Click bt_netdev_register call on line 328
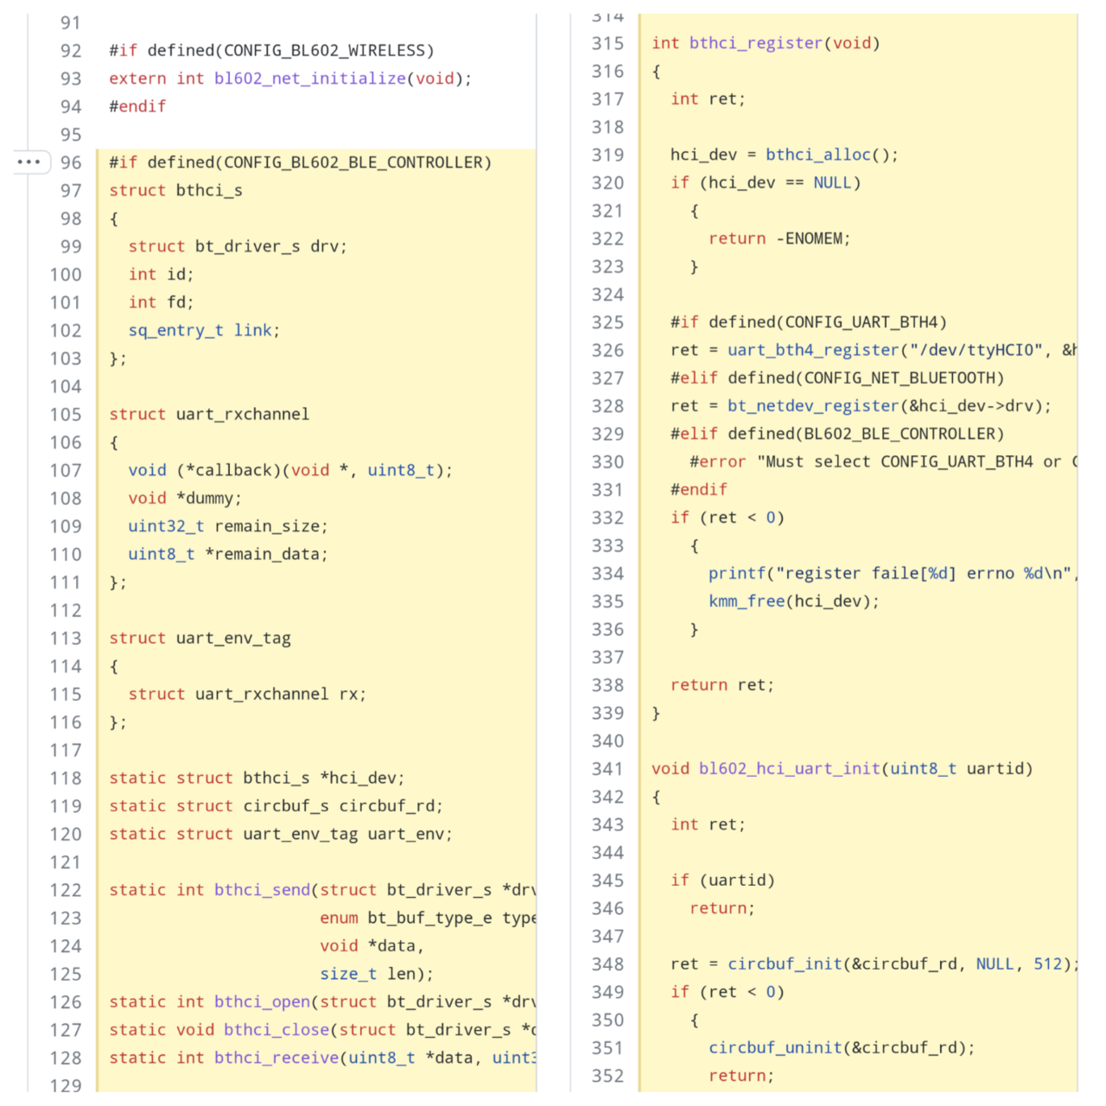Viewport: 1106px width, 1106px height. click(x=813, y=406)
